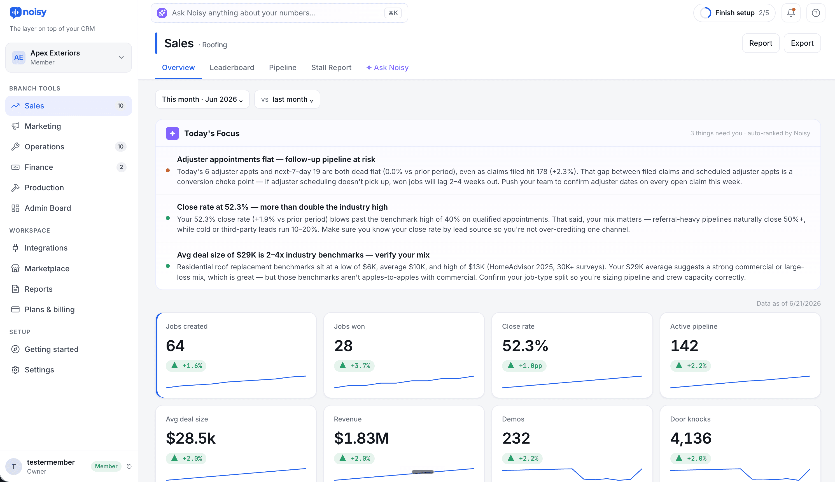Viewport: 835px width, 482px height.
Task: Click the Sales count badge 10
Action: pos(120,106)
